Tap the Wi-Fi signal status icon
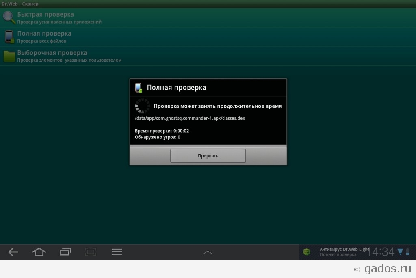 coord(400,252)
